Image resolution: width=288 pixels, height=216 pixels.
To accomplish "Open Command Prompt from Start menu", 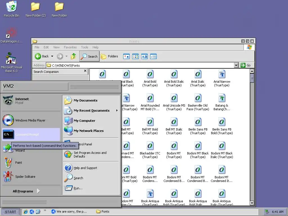I will tap(31, 134).
